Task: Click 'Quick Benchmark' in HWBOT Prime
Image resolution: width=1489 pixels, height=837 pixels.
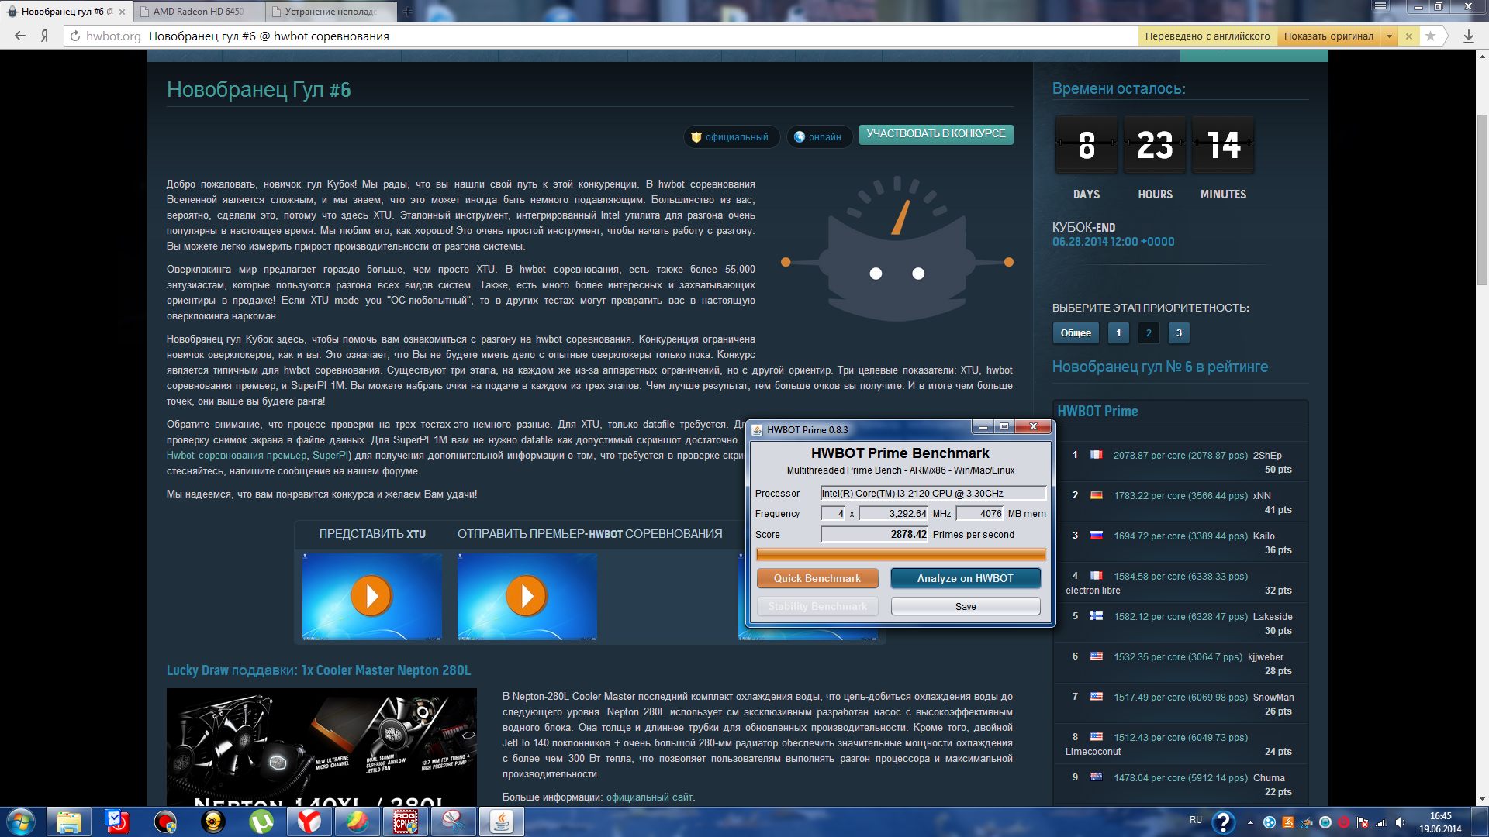Action: 817,578
